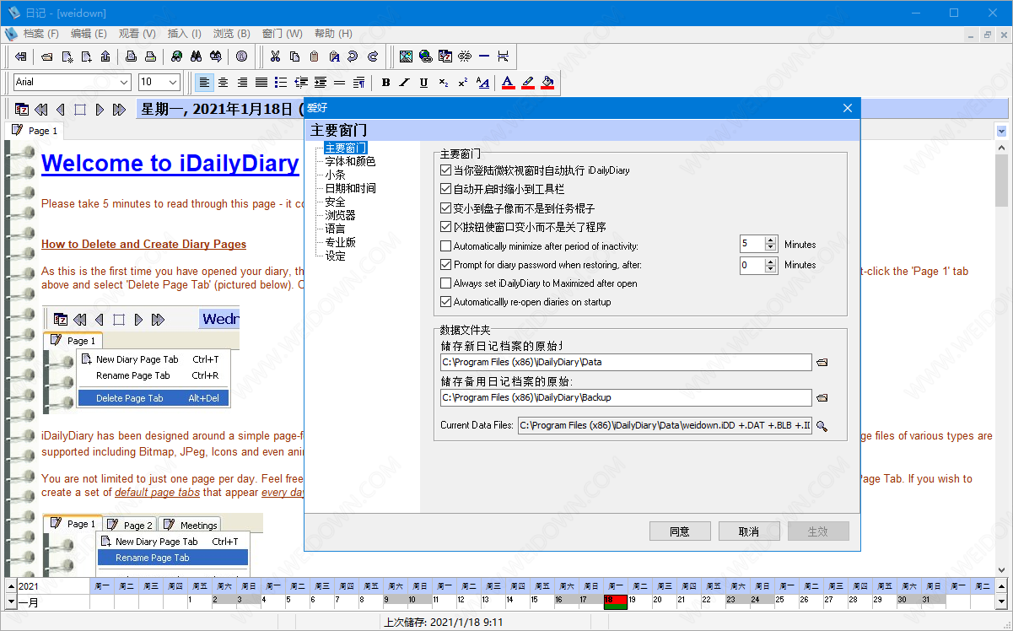Click down arrow beside 一月 month

[11, 601]
